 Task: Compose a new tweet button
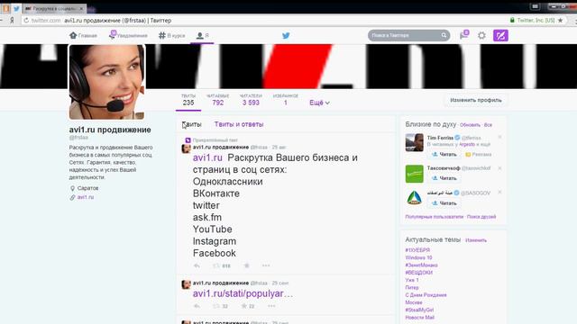(x=500, y=36)
